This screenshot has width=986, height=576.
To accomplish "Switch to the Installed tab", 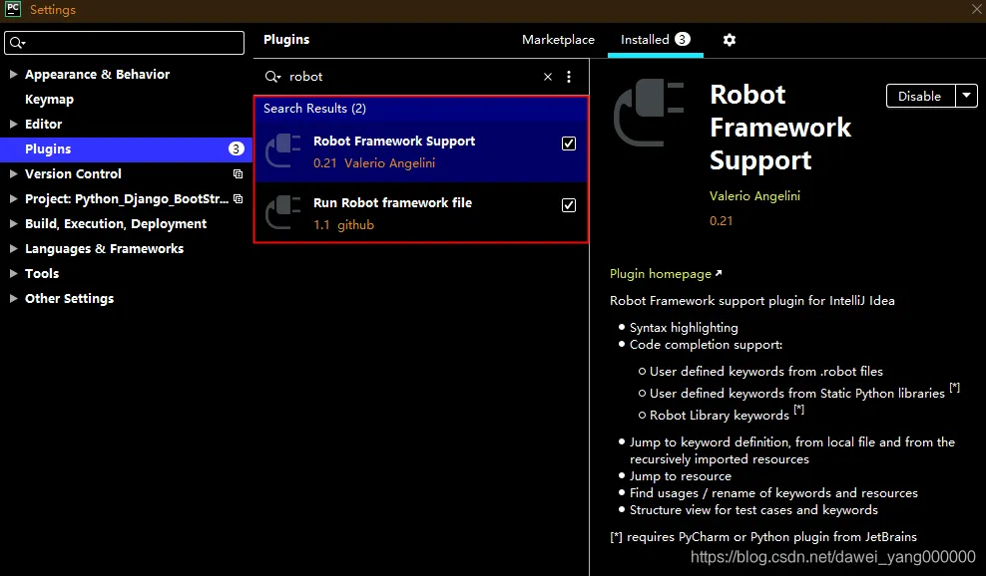I will click(656, 40).
